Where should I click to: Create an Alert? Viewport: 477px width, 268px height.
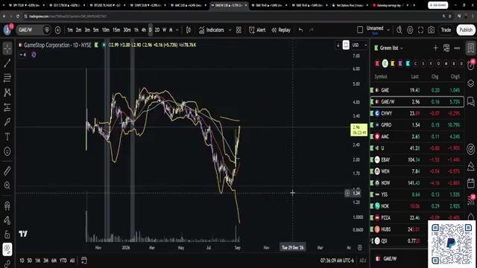[x=257, y=30]
